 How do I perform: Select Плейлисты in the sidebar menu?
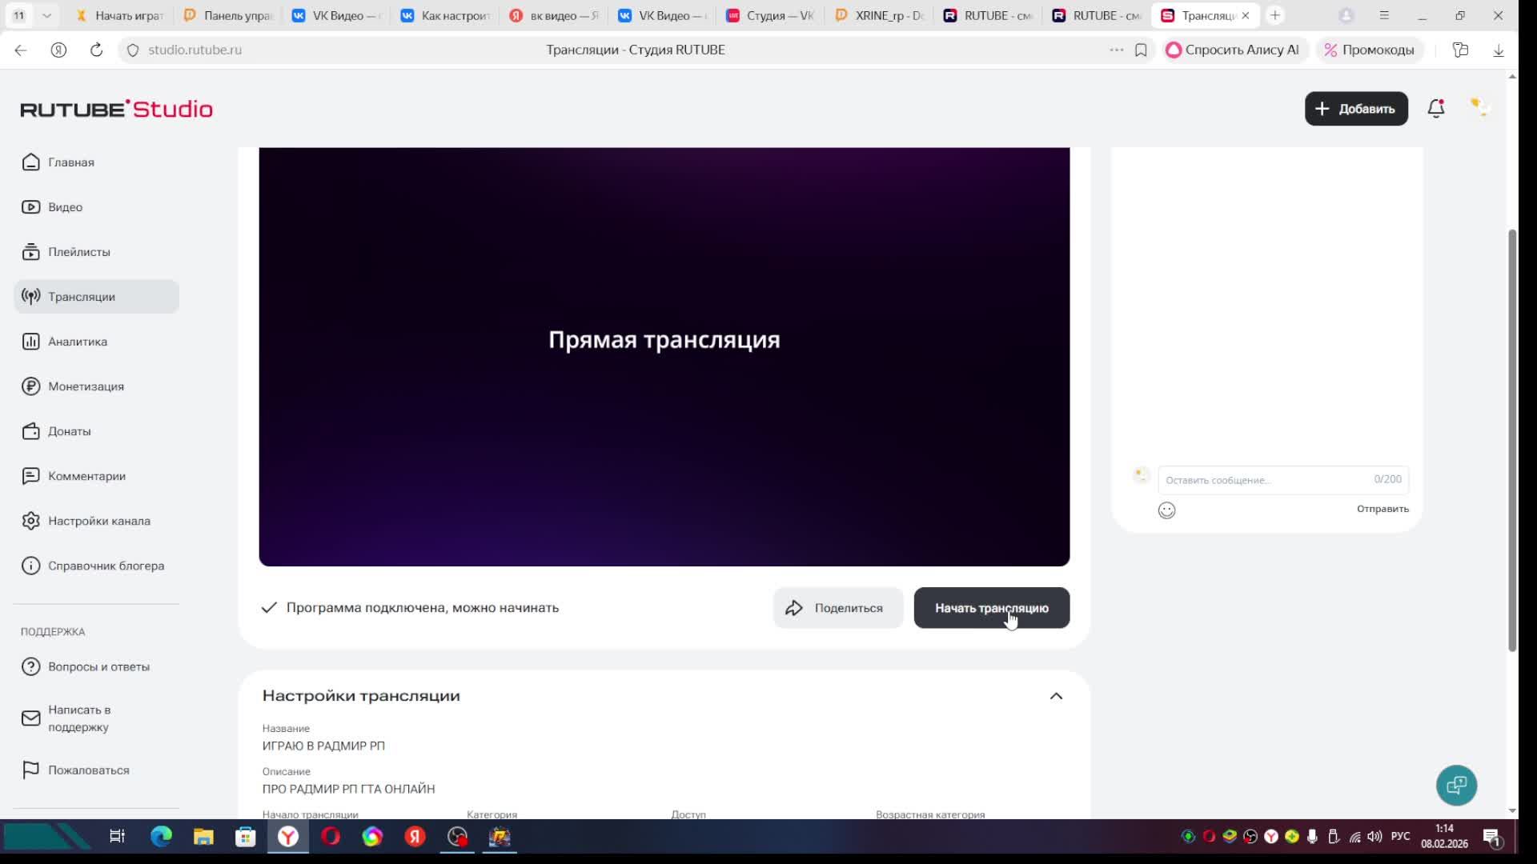click(x=78, y=252)
